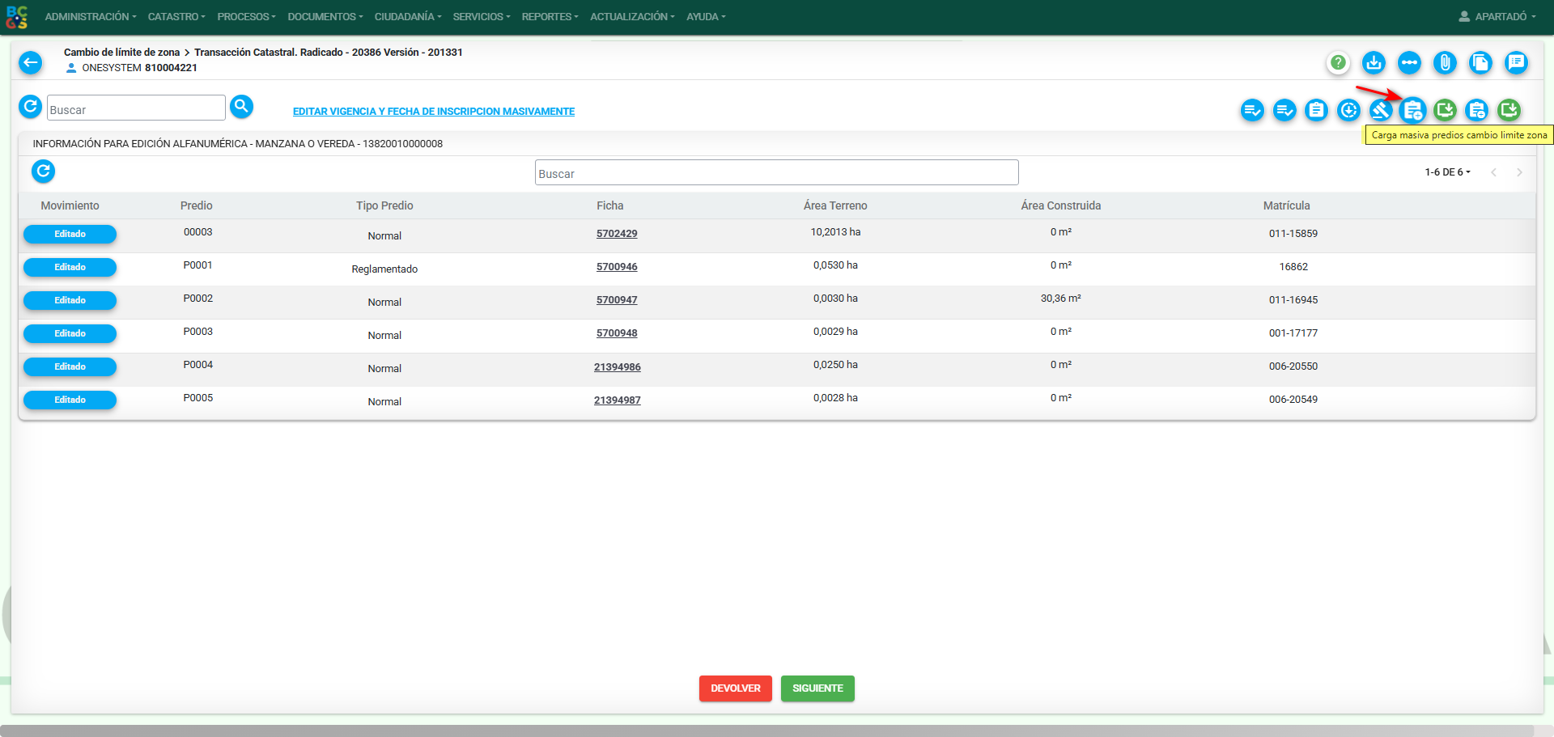Focus the wide Buscar field above the table
The height and width of the screenshot is (737, 1554).
click(x=776, y=172)
